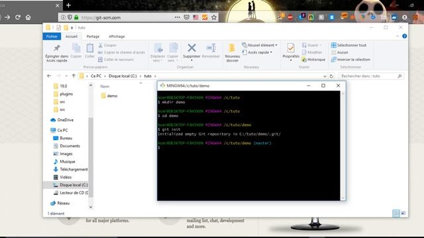Open Accès rapide dropdown in ribbon
This screenshot has width=424, height=238.
257,52
